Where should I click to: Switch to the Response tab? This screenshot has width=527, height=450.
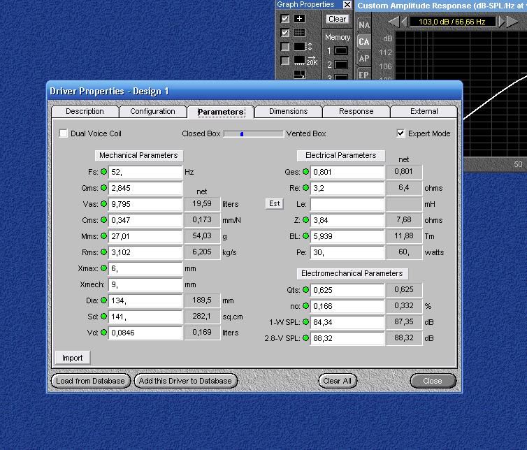(356, 112)
